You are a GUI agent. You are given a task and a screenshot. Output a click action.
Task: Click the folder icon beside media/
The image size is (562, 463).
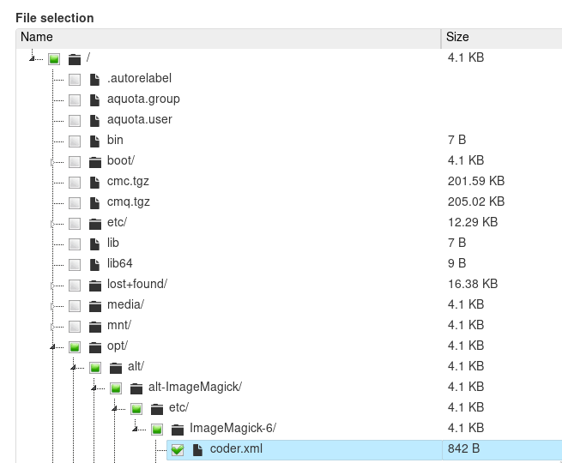pos(95,305)
